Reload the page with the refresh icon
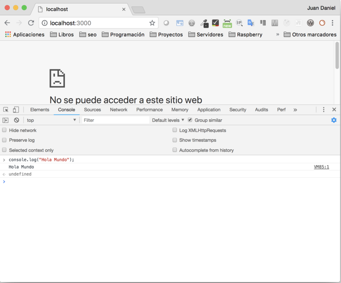341x283 pixels. 31,23
